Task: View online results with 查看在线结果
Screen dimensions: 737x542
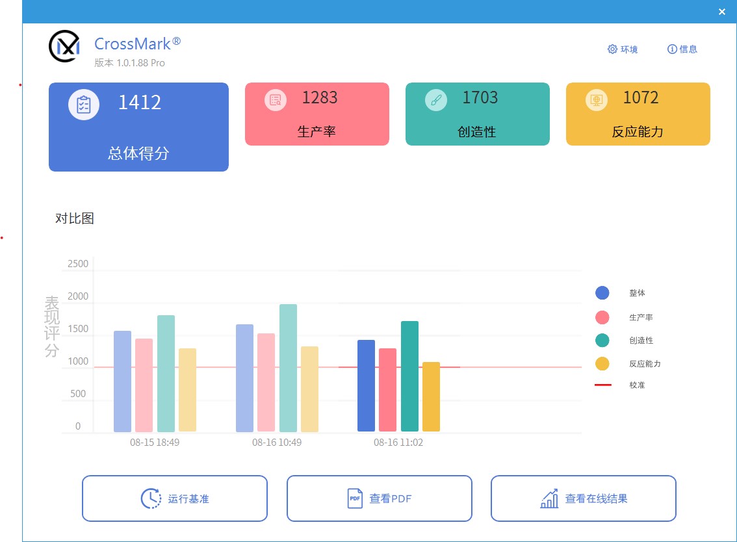Action: (x=584, y=498)
